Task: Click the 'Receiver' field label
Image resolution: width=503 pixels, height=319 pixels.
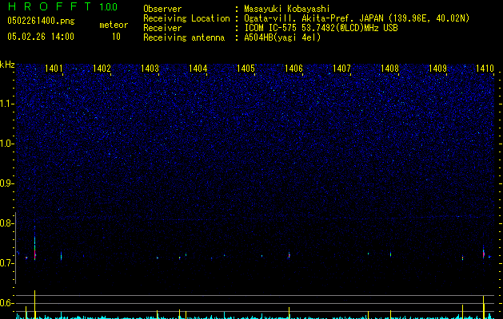Action: 162,28
